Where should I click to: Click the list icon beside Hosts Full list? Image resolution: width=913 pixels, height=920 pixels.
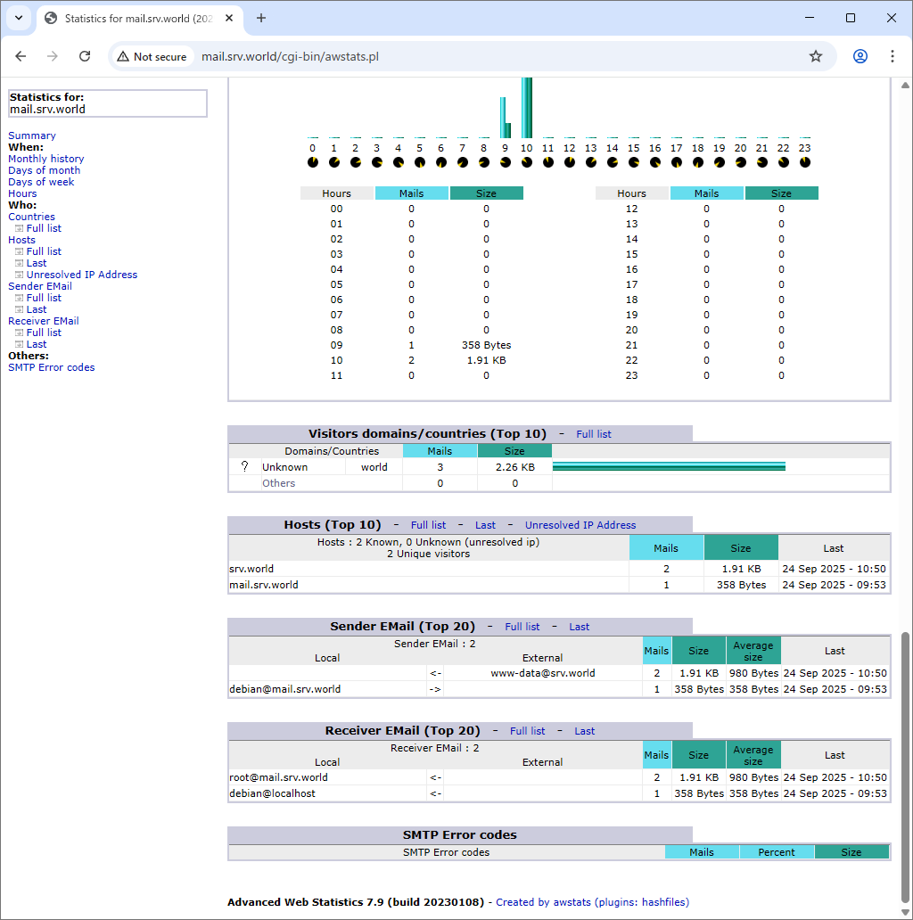tap(19, 251)
